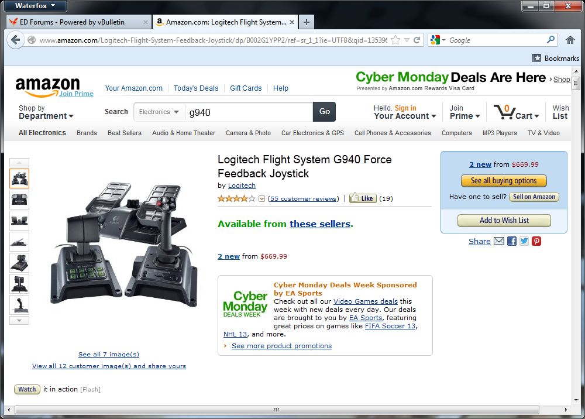Click the reload page icon in address bar
Viewport: 585px width, 419px height.
(x=417, y=40)
